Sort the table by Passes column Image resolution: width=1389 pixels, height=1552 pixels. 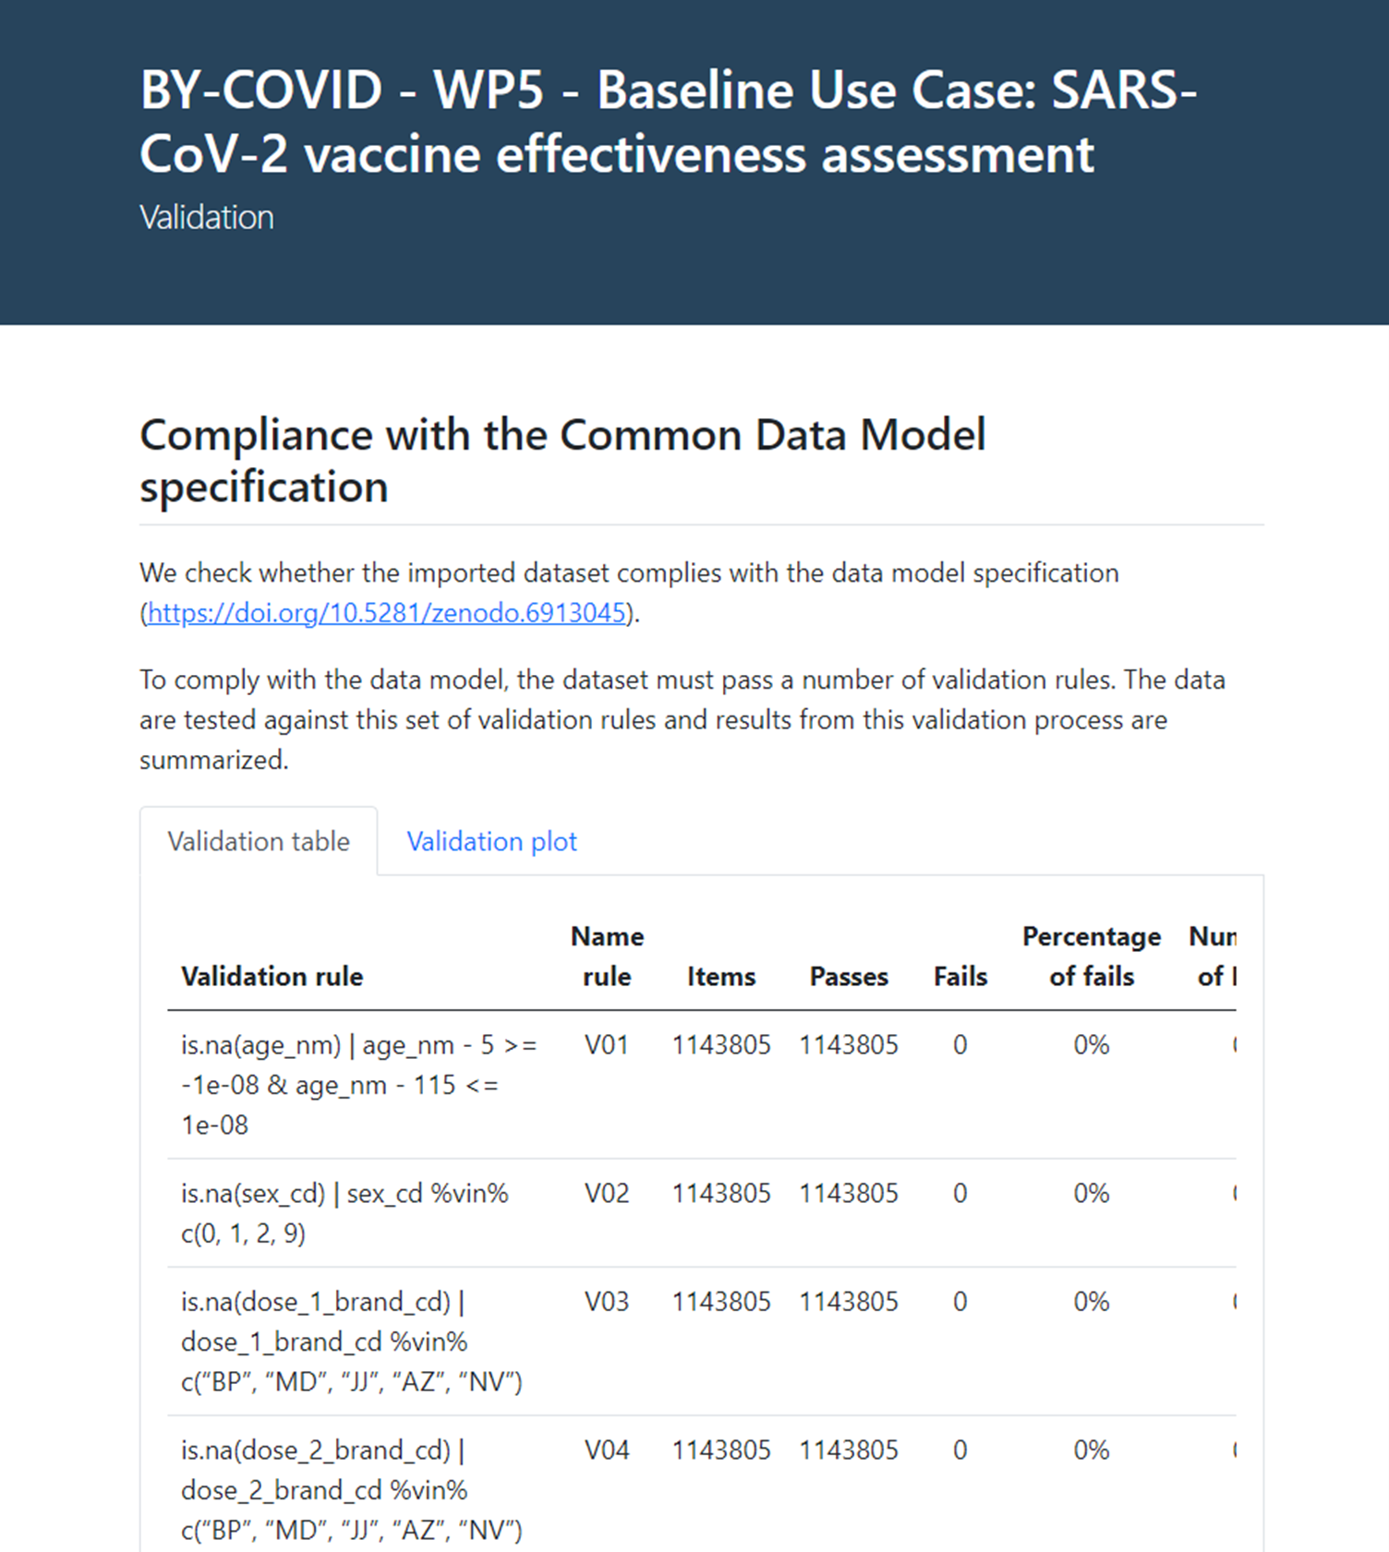tap(849, 976)
